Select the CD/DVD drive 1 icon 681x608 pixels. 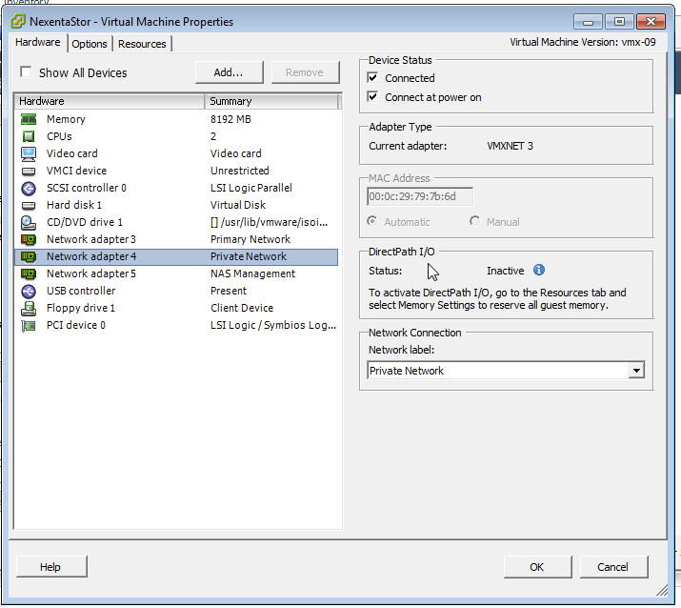tap(29, 222)
